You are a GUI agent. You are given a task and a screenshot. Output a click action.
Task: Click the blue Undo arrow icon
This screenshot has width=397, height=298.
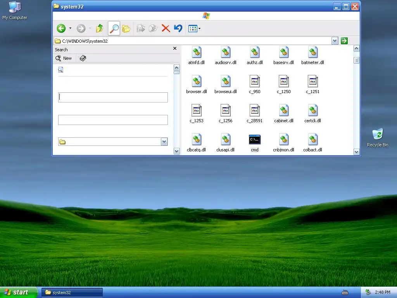click(178, 28)
